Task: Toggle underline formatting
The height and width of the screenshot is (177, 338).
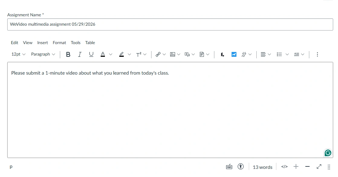Action: point(91,54)
